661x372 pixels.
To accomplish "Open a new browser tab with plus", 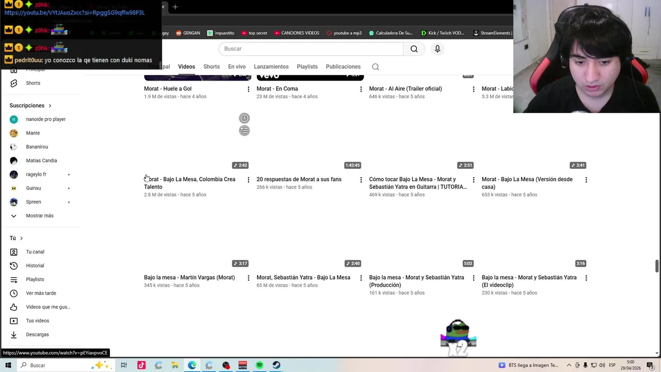I will [175, 7].
